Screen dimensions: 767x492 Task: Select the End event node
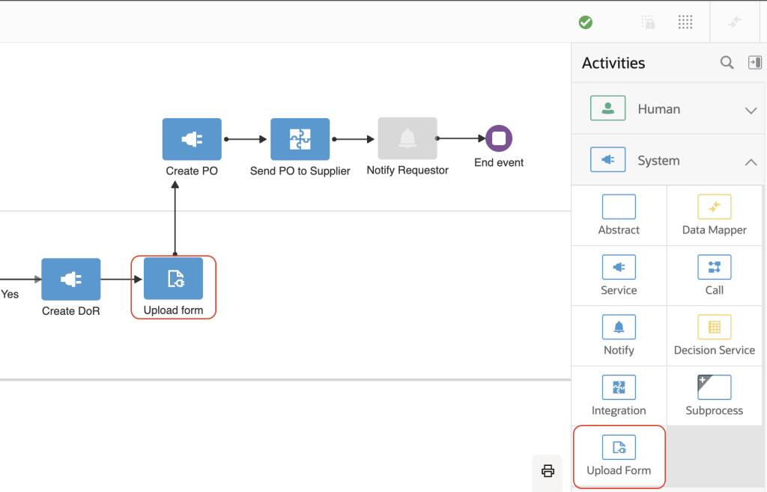(x=497, y=139)
